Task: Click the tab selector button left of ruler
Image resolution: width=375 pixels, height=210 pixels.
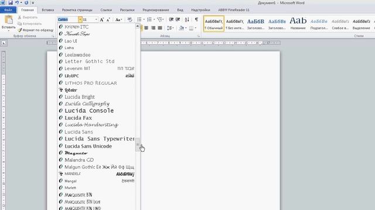Action: tap(4, 43)
